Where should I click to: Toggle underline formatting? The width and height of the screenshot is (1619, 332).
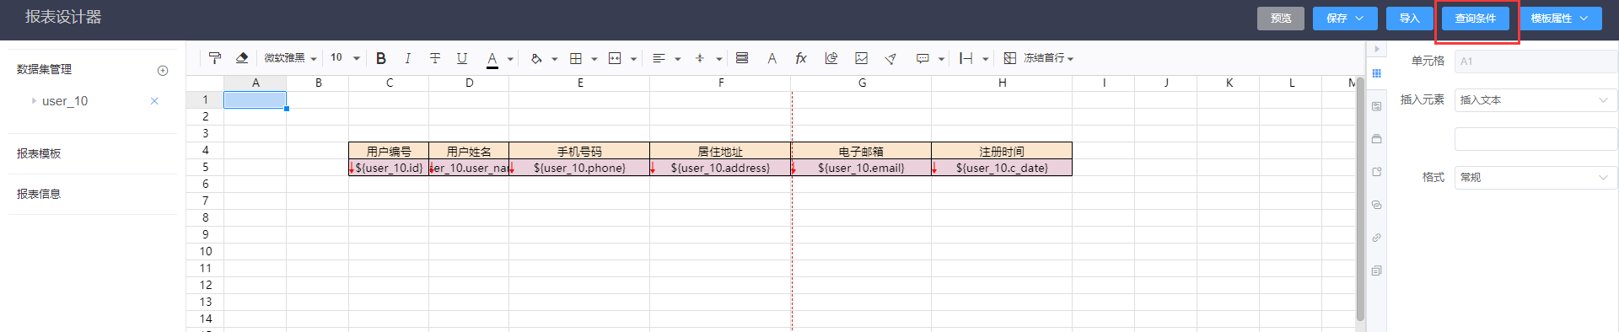(x=462, y=58)
